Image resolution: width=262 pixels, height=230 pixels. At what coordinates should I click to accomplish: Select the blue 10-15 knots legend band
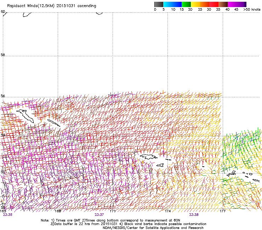click(177, 4)
